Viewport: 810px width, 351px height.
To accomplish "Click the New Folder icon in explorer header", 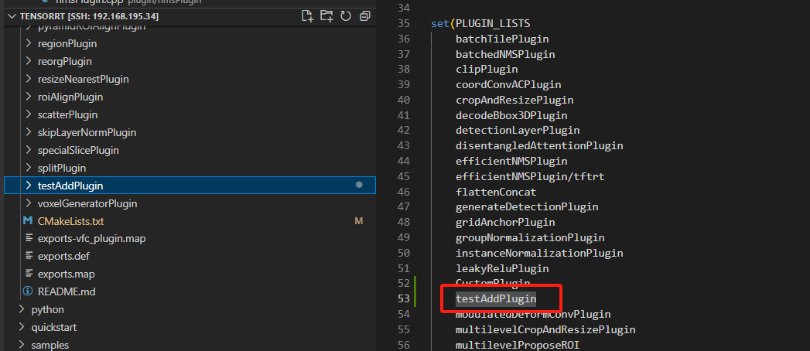I will click(326, 16).
